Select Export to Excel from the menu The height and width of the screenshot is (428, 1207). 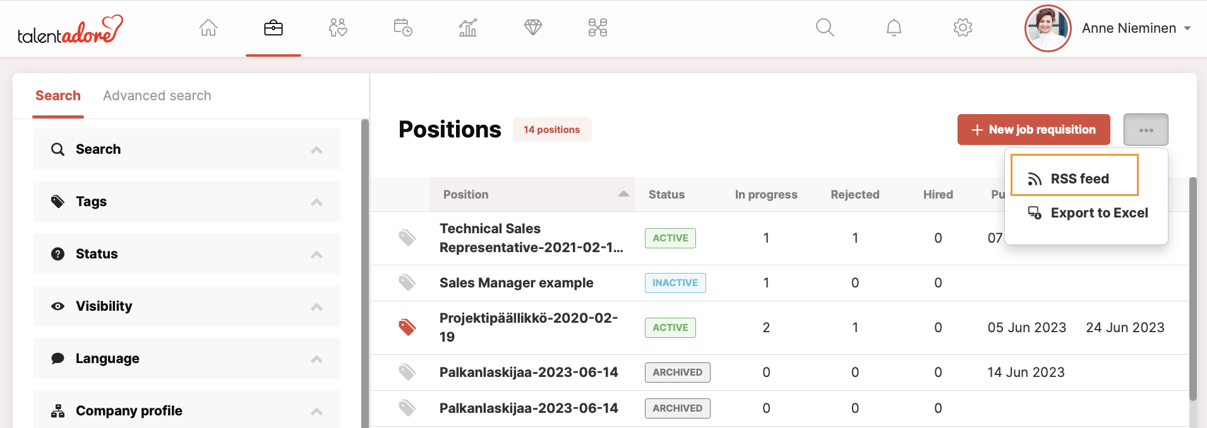1099,213
